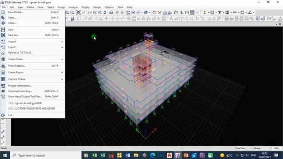
Task: Click the Move Up in List arrow
Action: [117, 12]
